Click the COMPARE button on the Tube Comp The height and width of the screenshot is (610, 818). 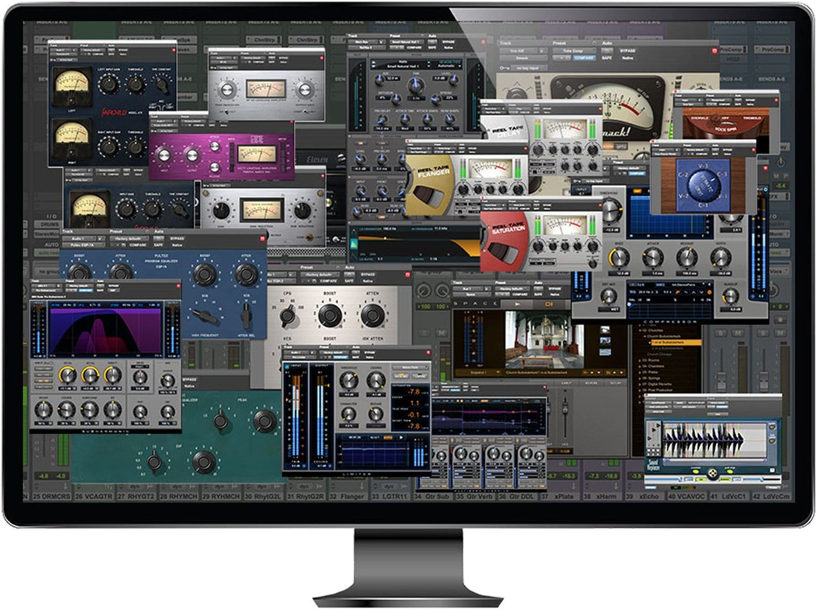[583, 58]
